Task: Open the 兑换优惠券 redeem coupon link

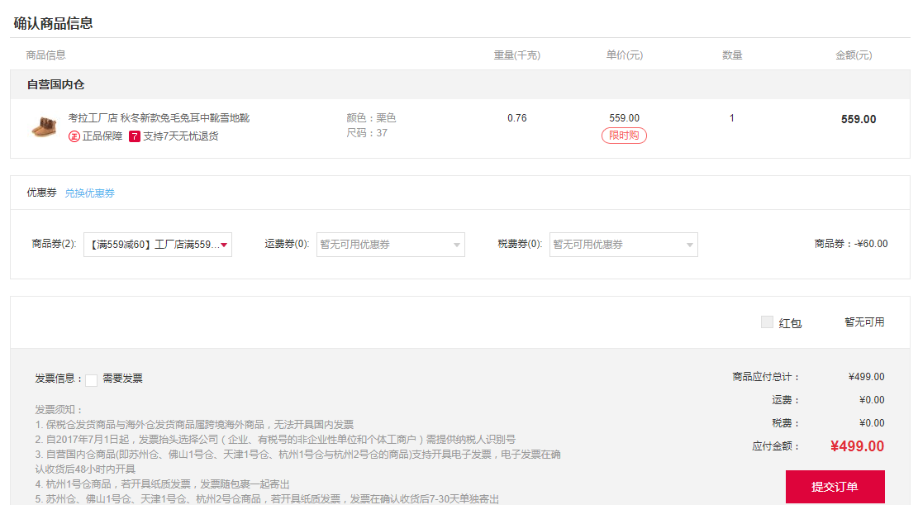Action: [89, 193]
